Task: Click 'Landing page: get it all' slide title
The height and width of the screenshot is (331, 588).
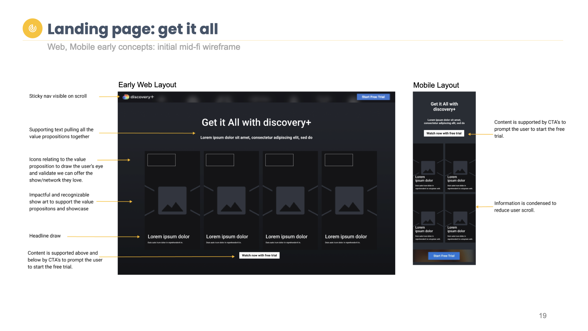Action: coord(133,29)
